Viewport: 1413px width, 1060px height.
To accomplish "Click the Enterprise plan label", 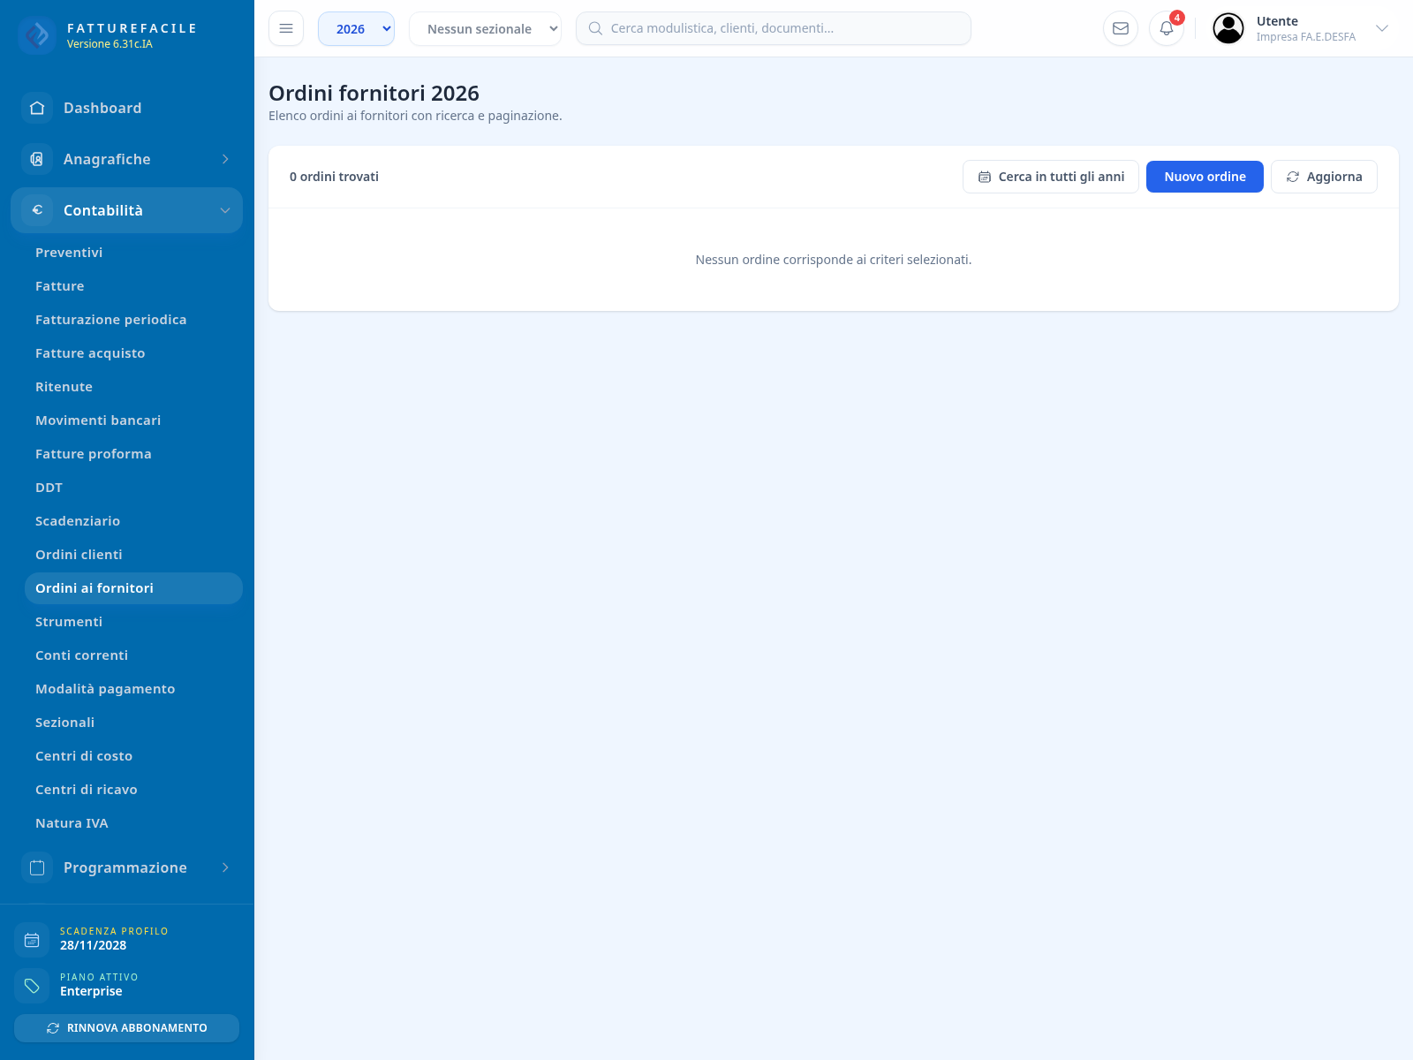I will [x=91, y=991].
